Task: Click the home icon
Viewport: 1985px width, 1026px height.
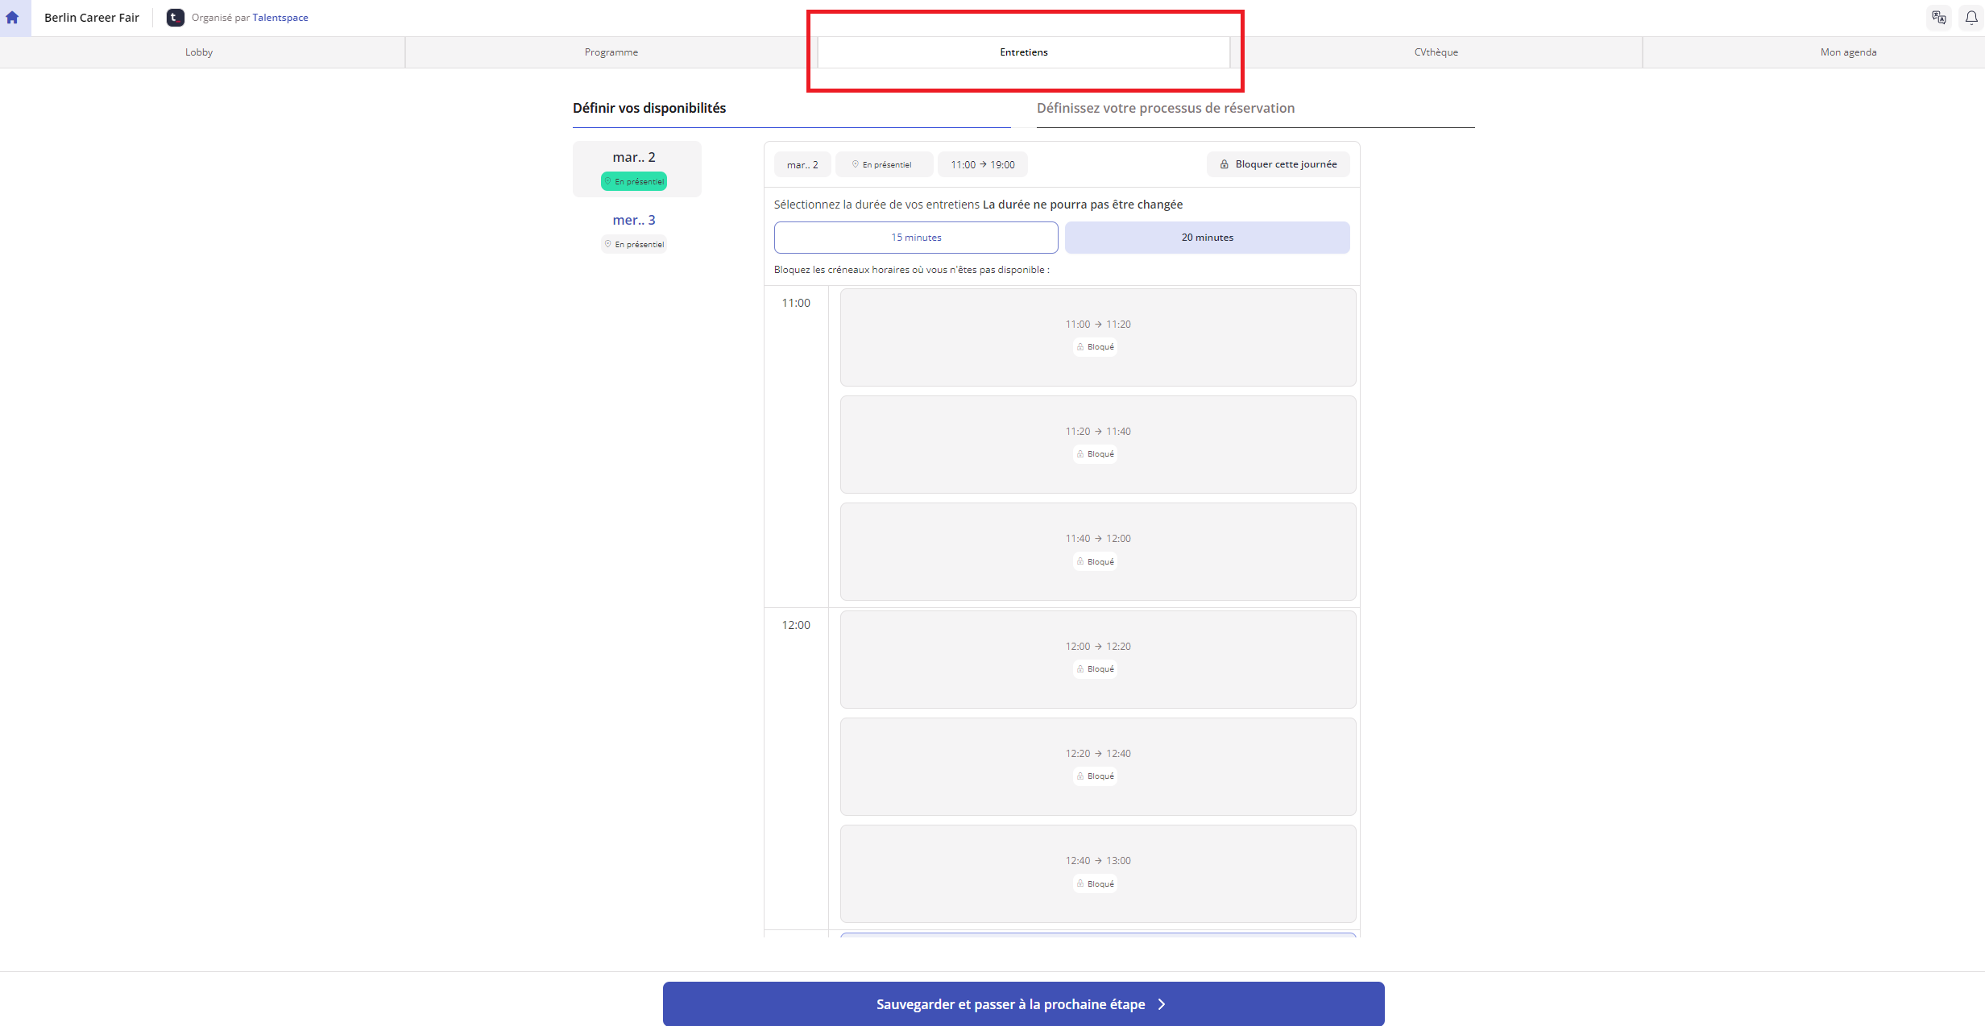Action: [x=12, y=17]
